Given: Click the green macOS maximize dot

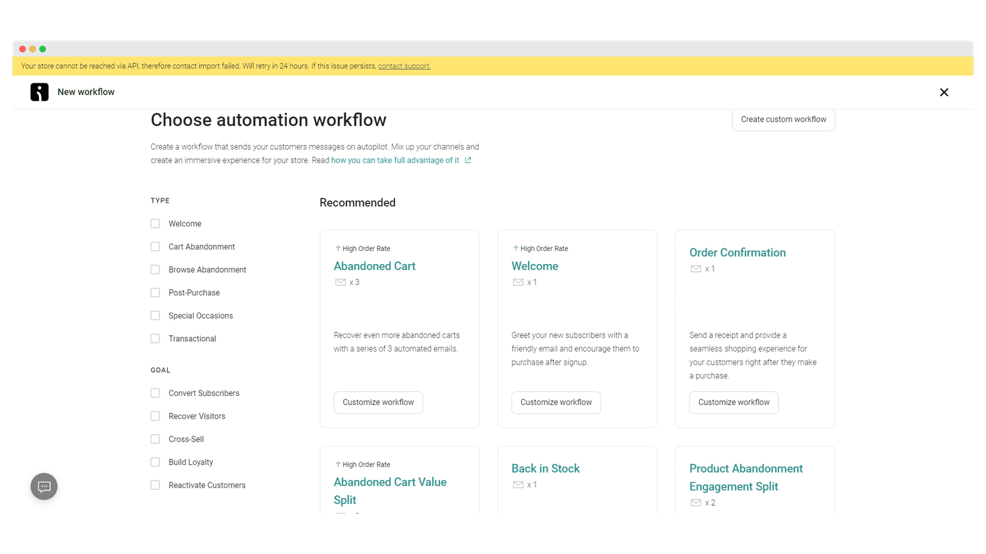Looking at the screenshot, I should 42,49.
